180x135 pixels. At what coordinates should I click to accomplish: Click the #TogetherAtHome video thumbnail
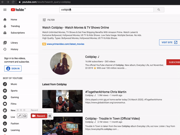tap(62, 101)
